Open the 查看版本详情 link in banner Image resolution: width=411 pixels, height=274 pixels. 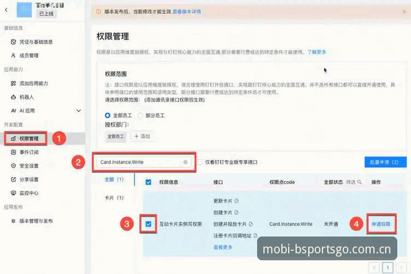click(187, 12)
